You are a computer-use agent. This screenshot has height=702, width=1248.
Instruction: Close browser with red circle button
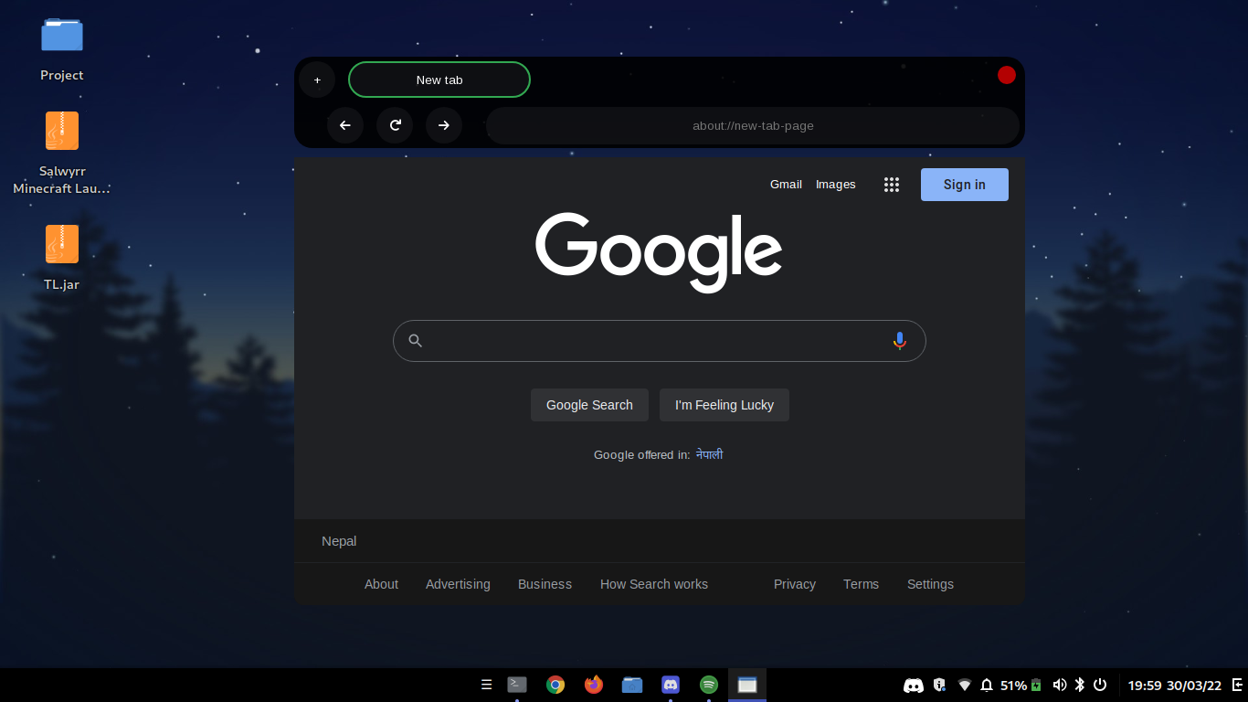pyautogui.click(x=1007, y=75)
